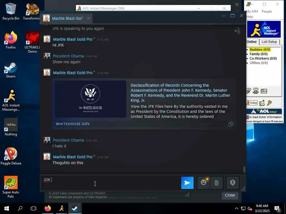Open the Recycle Bin desktop icon
Viewport: 286px width, 214px height.
pos(11,11)
